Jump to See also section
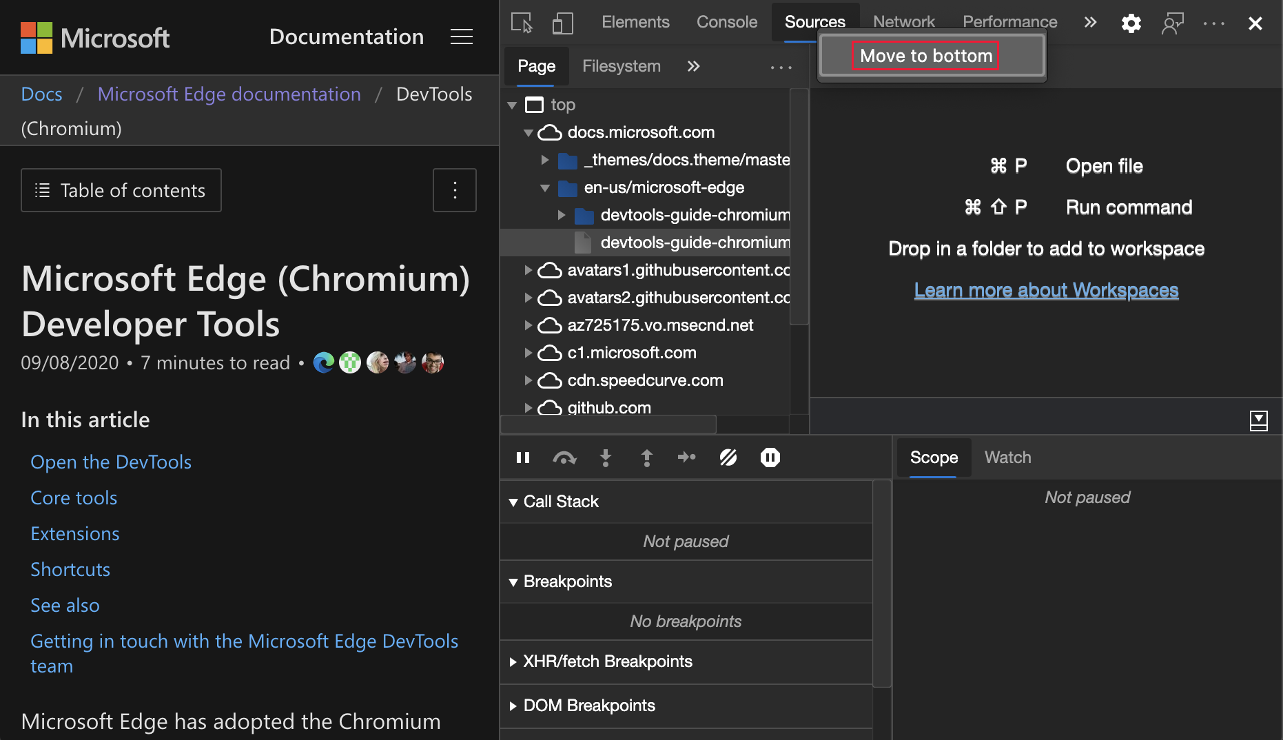The width and height of the screenshot is (1283, 740). 65,605
